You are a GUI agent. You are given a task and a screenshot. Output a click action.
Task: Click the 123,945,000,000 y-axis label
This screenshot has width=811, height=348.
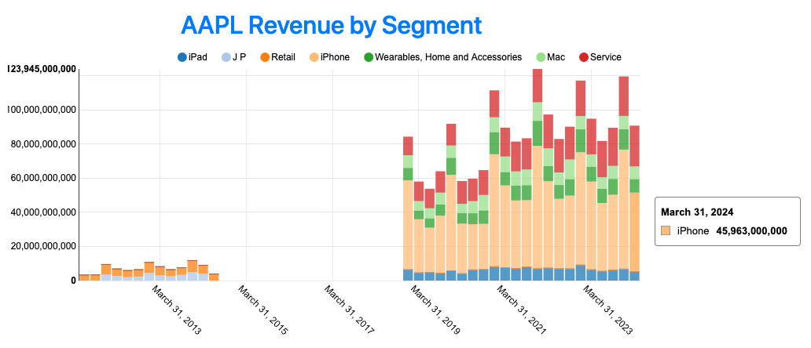coord(42,69)
